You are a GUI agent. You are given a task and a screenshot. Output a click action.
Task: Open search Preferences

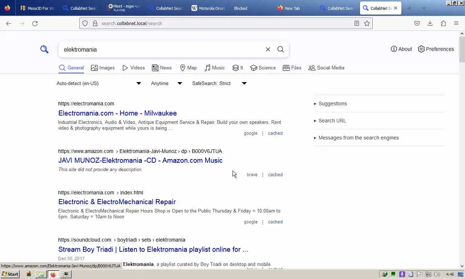pos(436,49)
